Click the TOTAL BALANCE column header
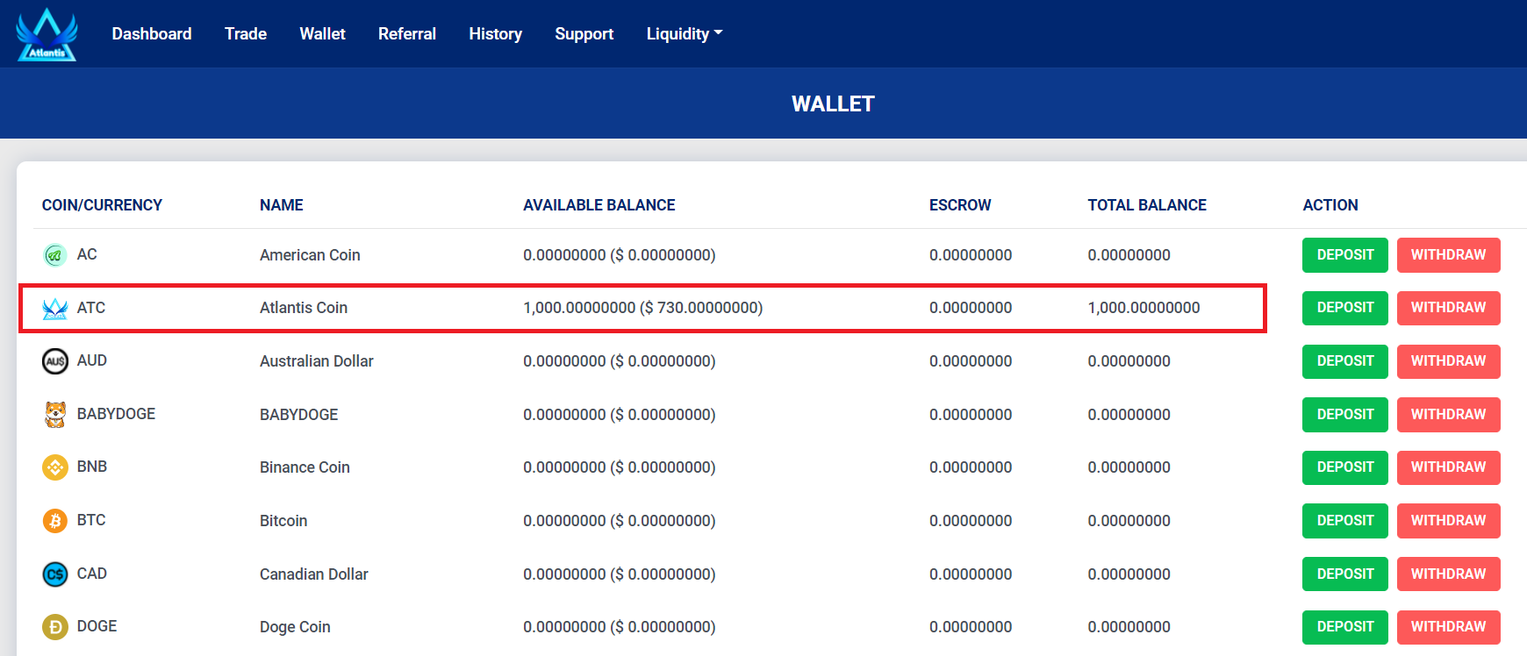 pos(1147,205)
